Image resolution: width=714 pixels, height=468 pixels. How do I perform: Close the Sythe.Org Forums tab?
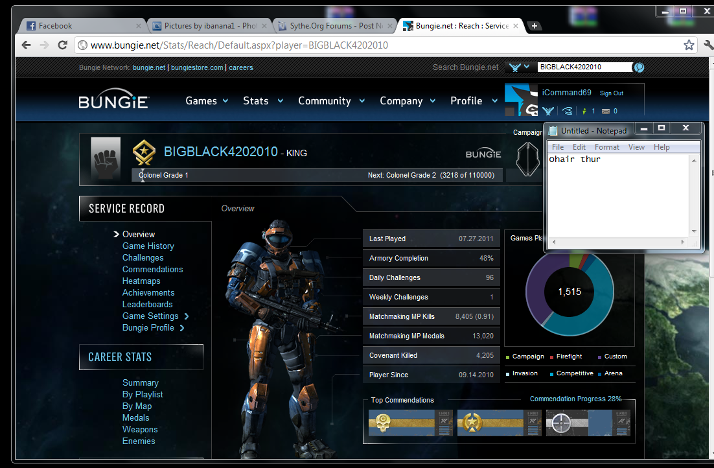390,26
